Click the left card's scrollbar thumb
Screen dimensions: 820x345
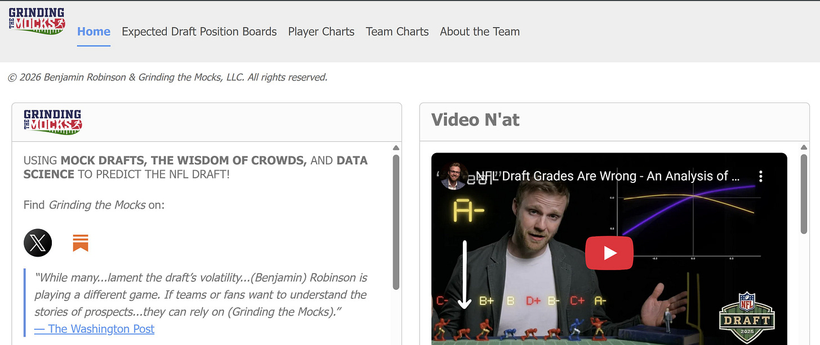coord(396,222)
